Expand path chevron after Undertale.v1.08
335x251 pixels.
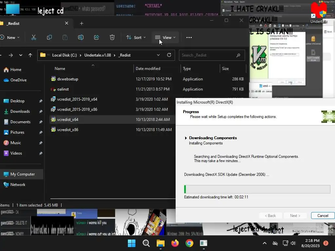click(x=115, y=55)
